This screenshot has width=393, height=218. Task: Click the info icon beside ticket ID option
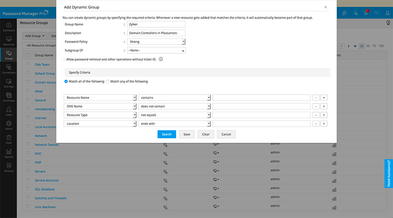(x=161, y=59)
